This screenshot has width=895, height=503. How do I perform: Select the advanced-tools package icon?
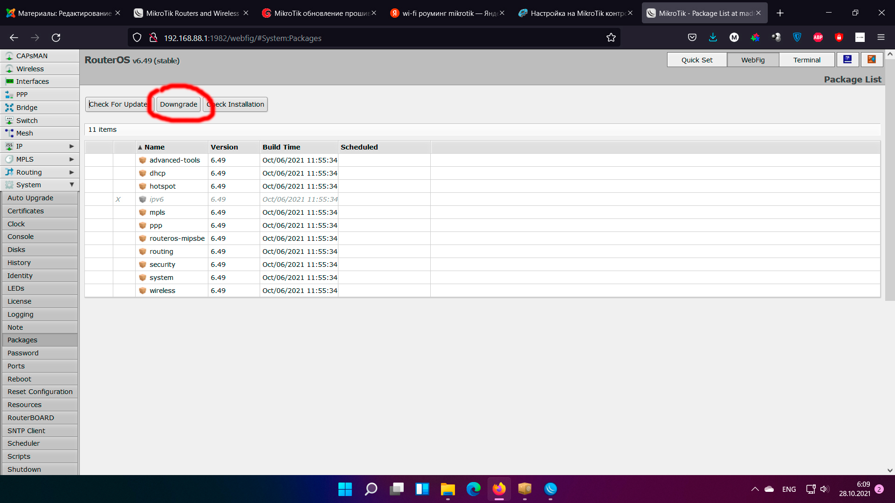pyautogui.click(x=143, y=160)
